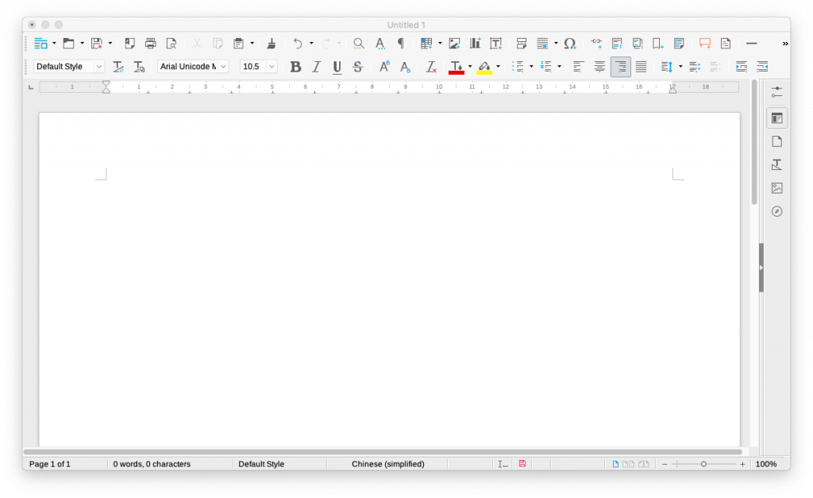
Task: Toggle Strikethrough formatting
Action: 358,67
